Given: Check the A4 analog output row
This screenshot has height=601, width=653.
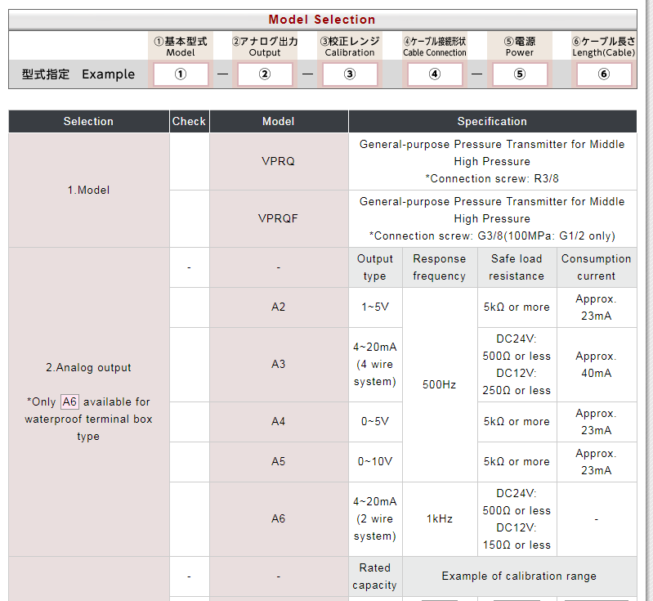Looking at the screenshot, I should click(189, 422).
